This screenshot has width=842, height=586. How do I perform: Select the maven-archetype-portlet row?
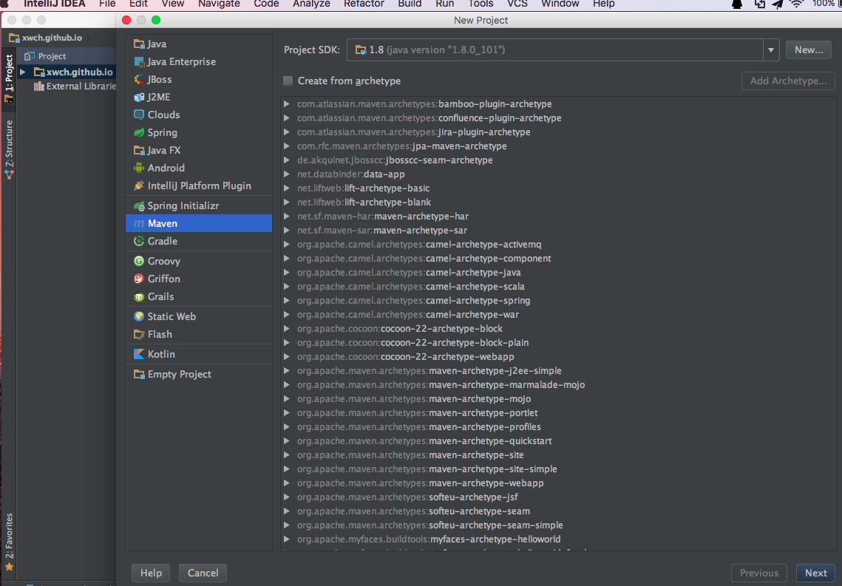[558, 413]
